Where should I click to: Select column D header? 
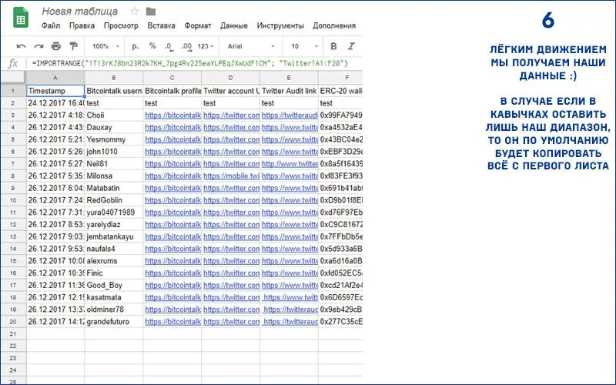230,78
